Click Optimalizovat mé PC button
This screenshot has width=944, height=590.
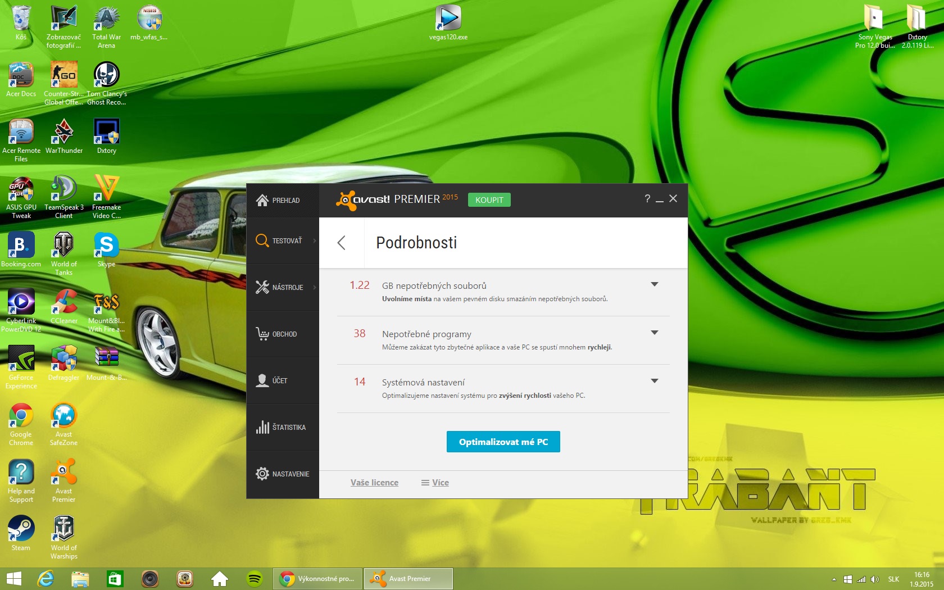503,442
